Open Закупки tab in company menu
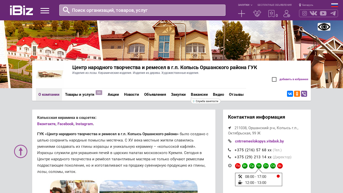 [178, 94]
